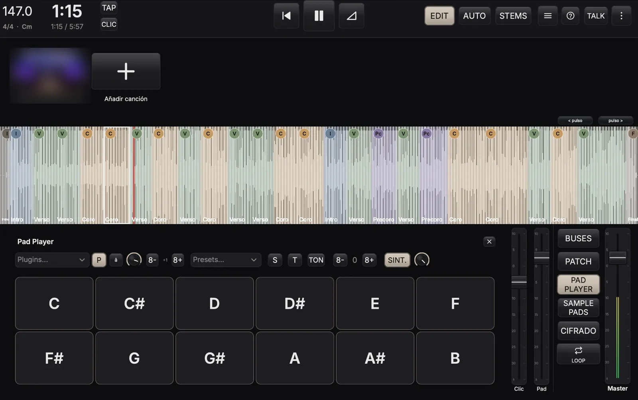
Task: Click the small 'â' button in Pad Player
Action: point(116,260)
